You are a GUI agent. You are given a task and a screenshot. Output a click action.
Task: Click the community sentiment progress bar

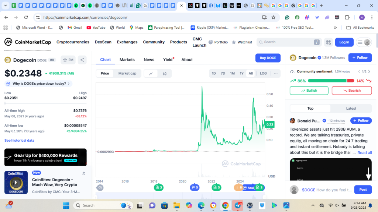(x=331, y=81)
